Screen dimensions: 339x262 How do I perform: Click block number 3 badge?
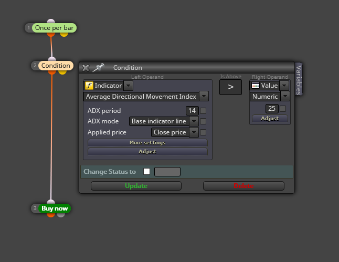coord(35,208)
